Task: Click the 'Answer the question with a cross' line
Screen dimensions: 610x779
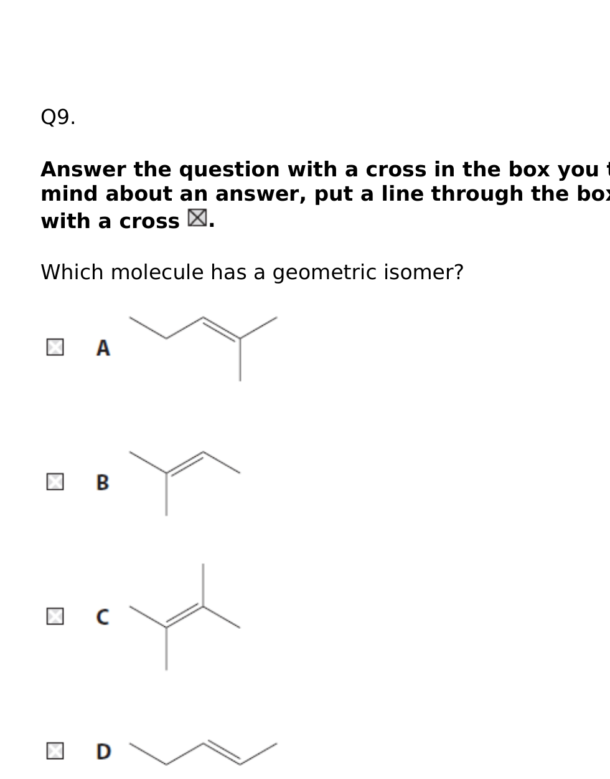Action: pos(325,170)
